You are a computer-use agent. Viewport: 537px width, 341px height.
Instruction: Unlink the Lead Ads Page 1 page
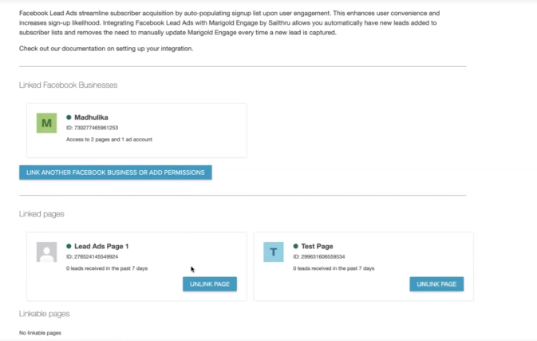pyautogui.click(x=210, y=284)
